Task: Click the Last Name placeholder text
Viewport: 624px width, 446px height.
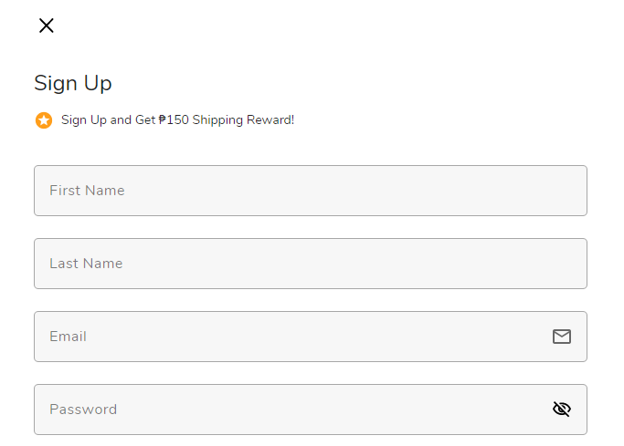Action: click(x=86, y=264)
